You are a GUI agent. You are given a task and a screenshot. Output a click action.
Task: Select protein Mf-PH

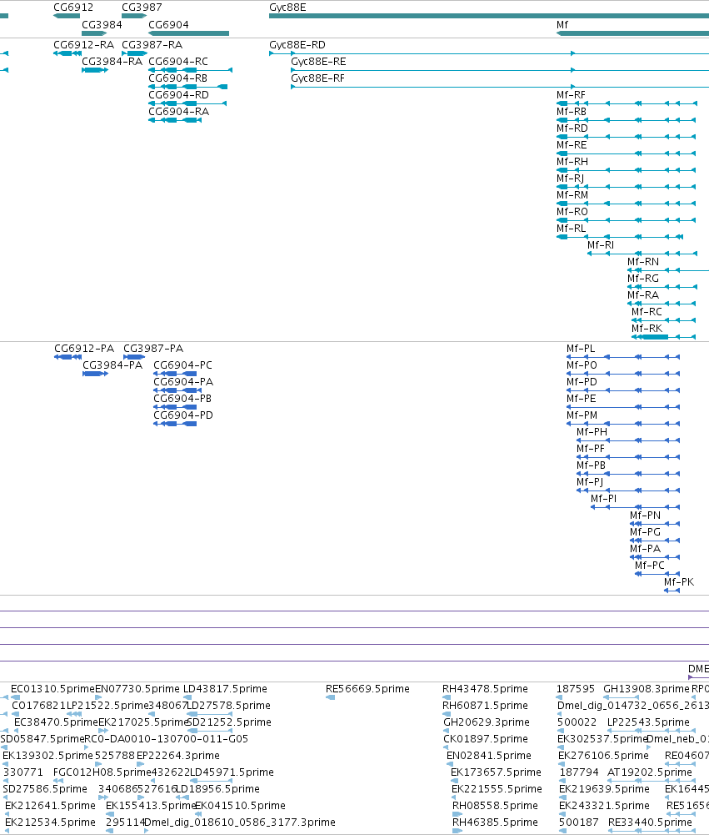tap(592, 431)
